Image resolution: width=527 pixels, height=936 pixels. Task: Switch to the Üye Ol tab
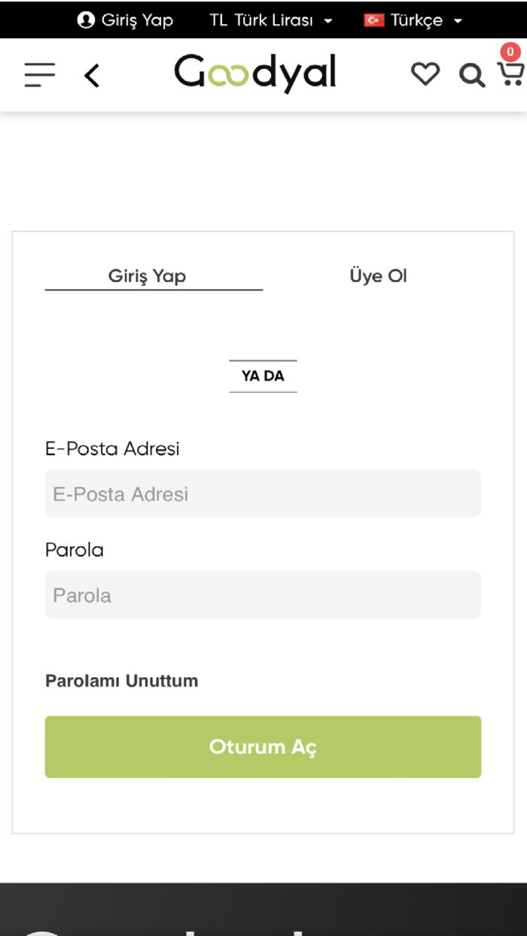378,276
